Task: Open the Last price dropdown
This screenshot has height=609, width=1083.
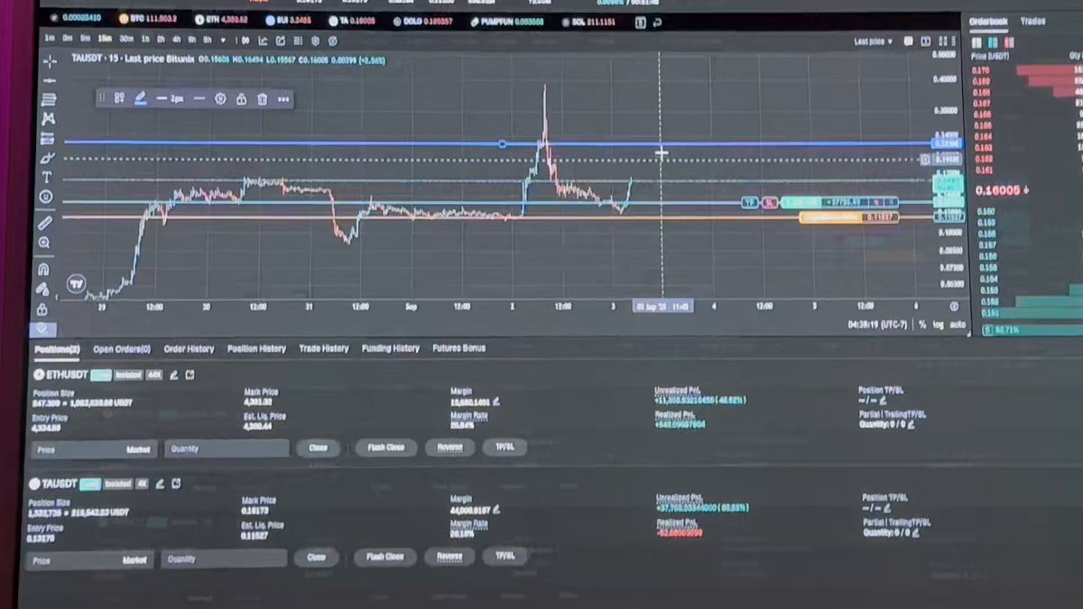Action: [873, 42]
